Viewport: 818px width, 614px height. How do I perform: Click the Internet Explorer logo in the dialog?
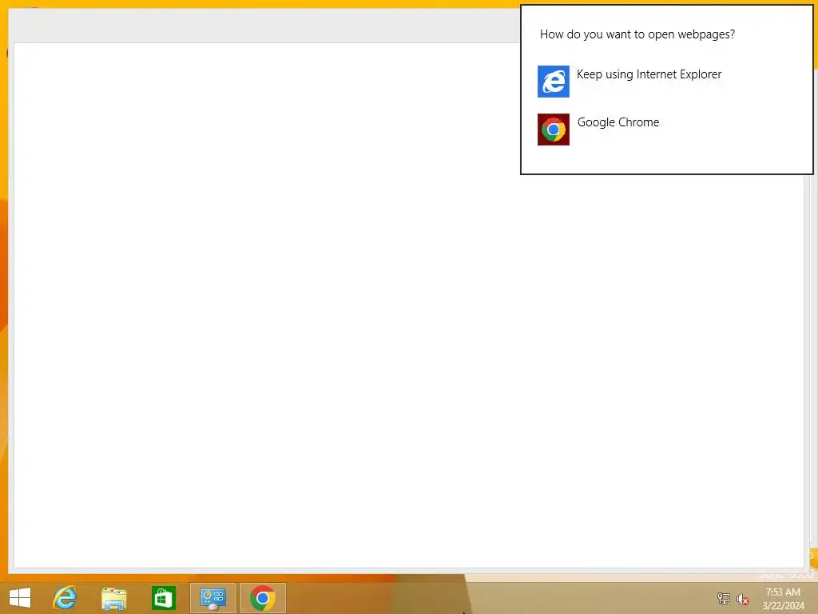pyautogui.click(x=554, y=82)
